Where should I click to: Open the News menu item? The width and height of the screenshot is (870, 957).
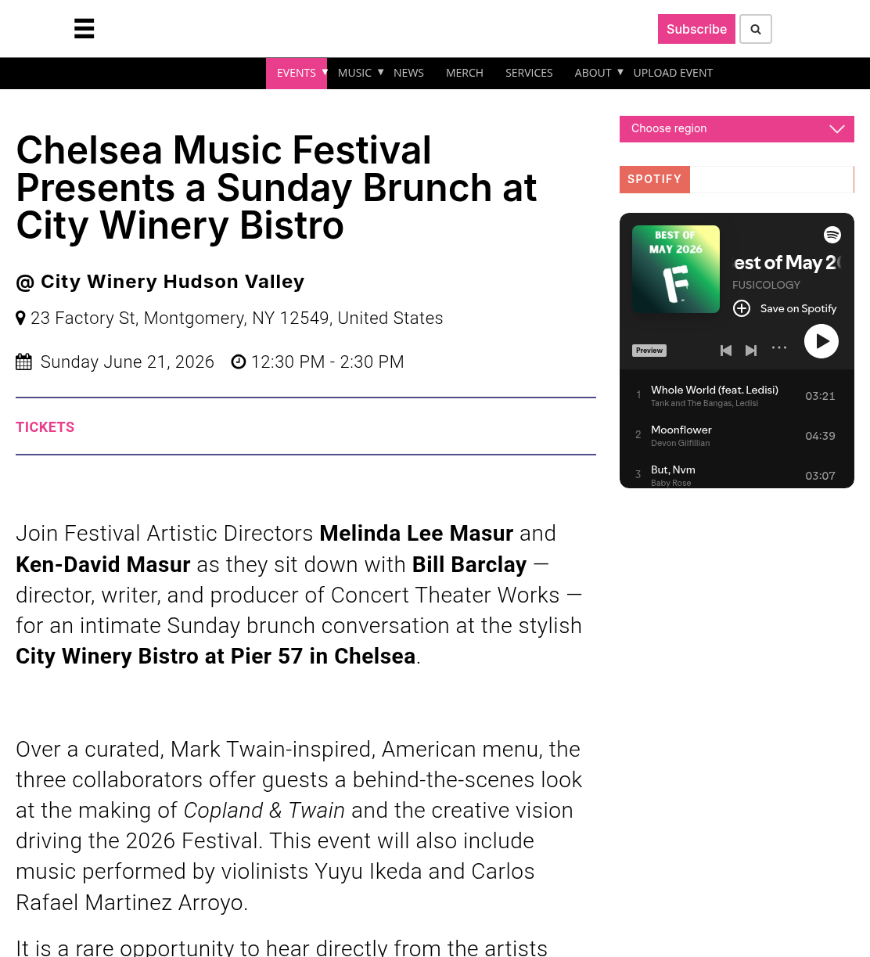[408, 73]
